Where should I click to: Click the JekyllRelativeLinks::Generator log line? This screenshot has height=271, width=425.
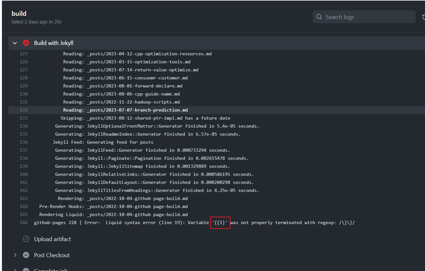point(155,174)
